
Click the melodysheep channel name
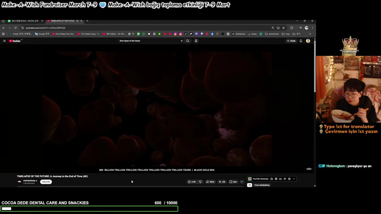[29, 180]
